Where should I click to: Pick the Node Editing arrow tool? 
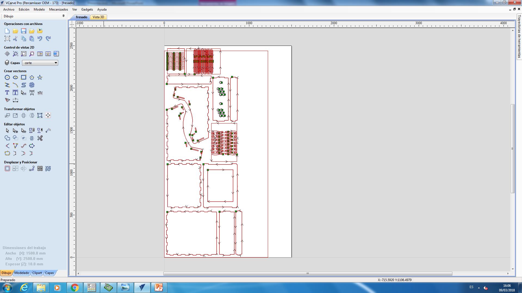pyautogui.click(x=15, y=131)
